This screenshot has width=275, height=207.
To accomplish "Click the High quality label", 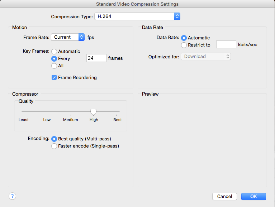I will coord(94,120).
